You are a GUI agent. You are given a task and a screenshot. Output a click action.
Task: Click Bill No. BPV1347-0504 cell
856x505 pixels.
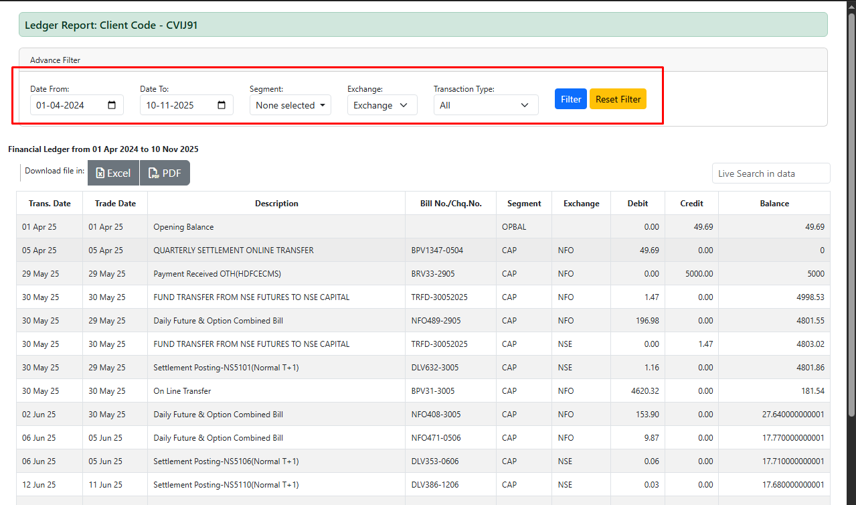tap(437, 250)
